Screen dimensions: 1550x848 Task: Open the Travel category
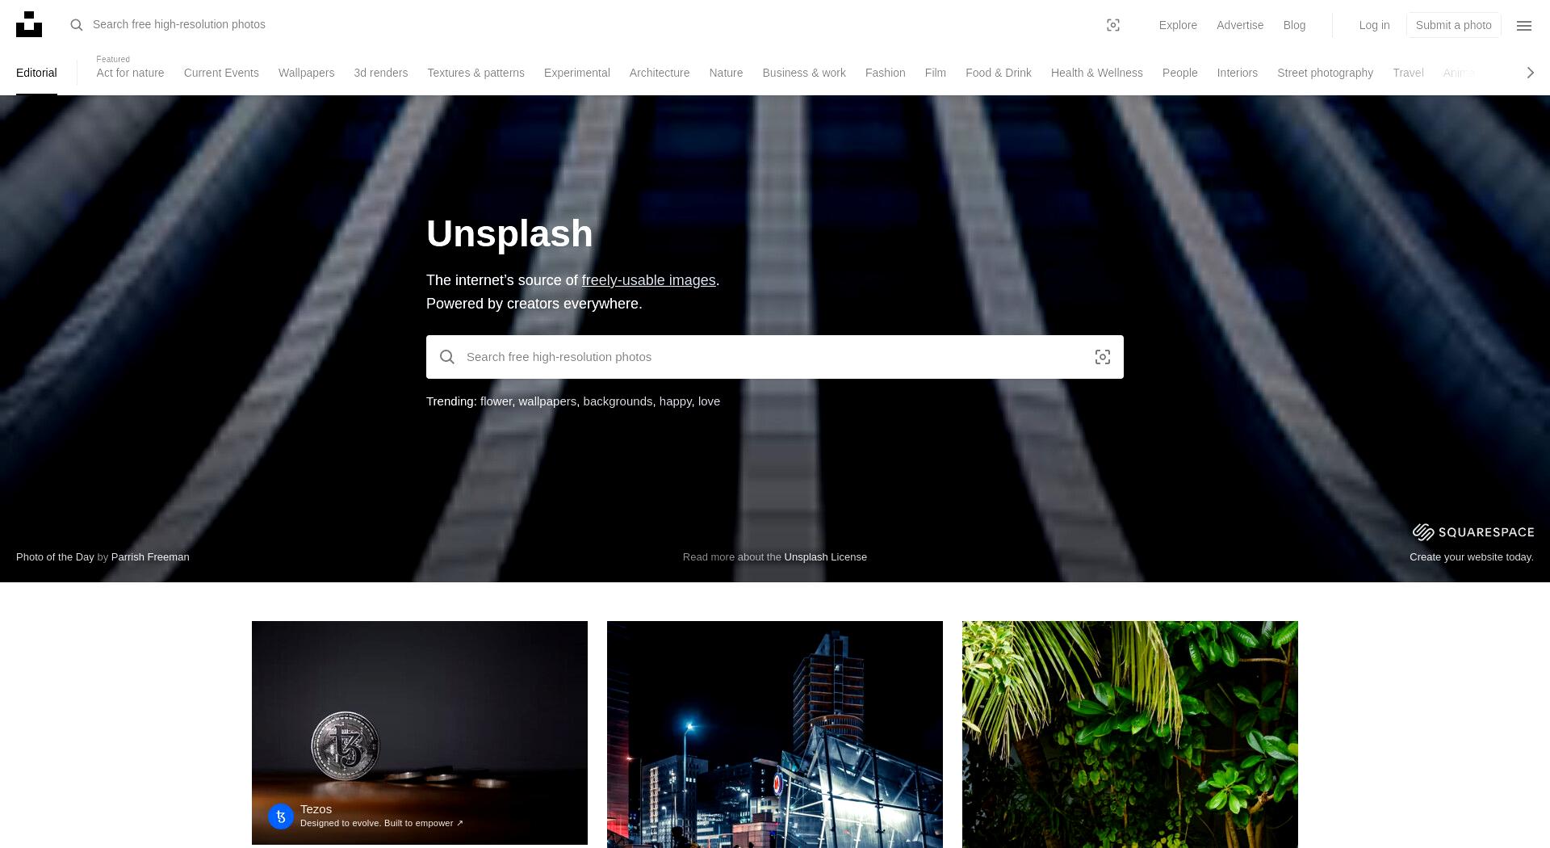click(x=1408, y=73)
